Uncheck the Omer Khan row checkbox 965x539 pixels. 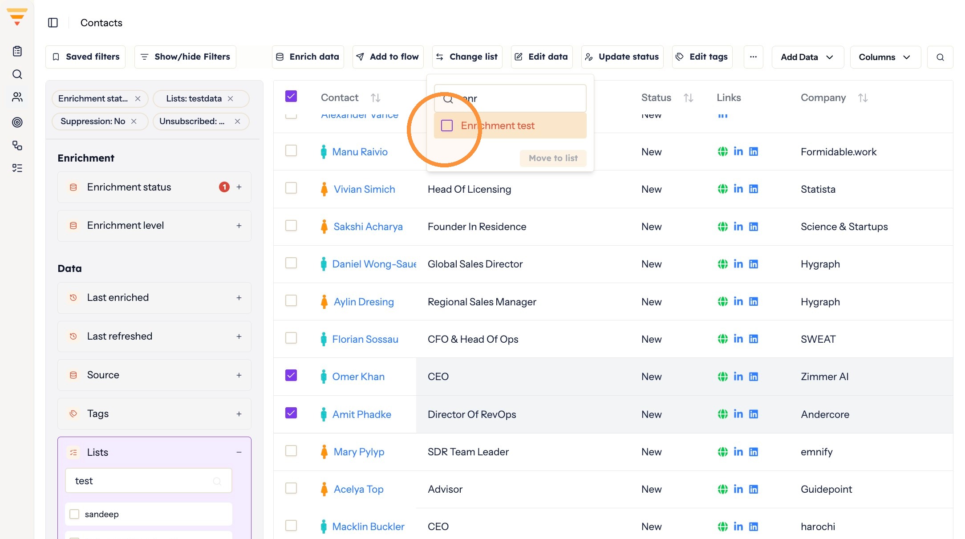(291, 376)
